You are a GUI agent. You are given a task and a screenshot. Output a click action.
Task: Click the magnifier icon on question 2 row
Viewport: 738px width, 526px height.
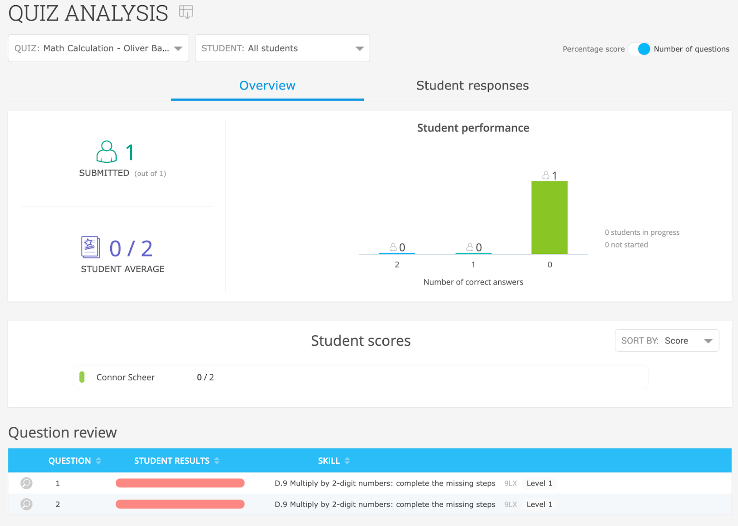(x=26, y=504)
